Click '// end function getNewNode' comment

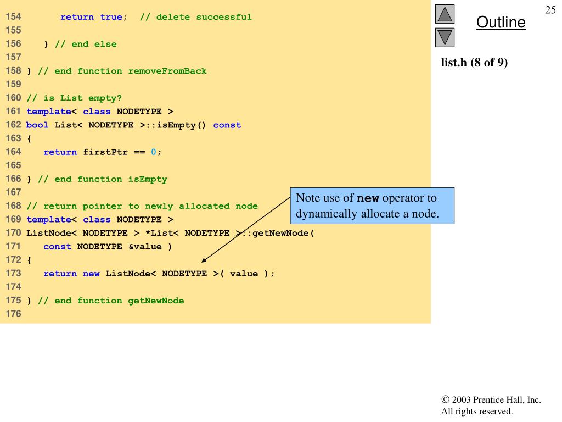point(111,301)
